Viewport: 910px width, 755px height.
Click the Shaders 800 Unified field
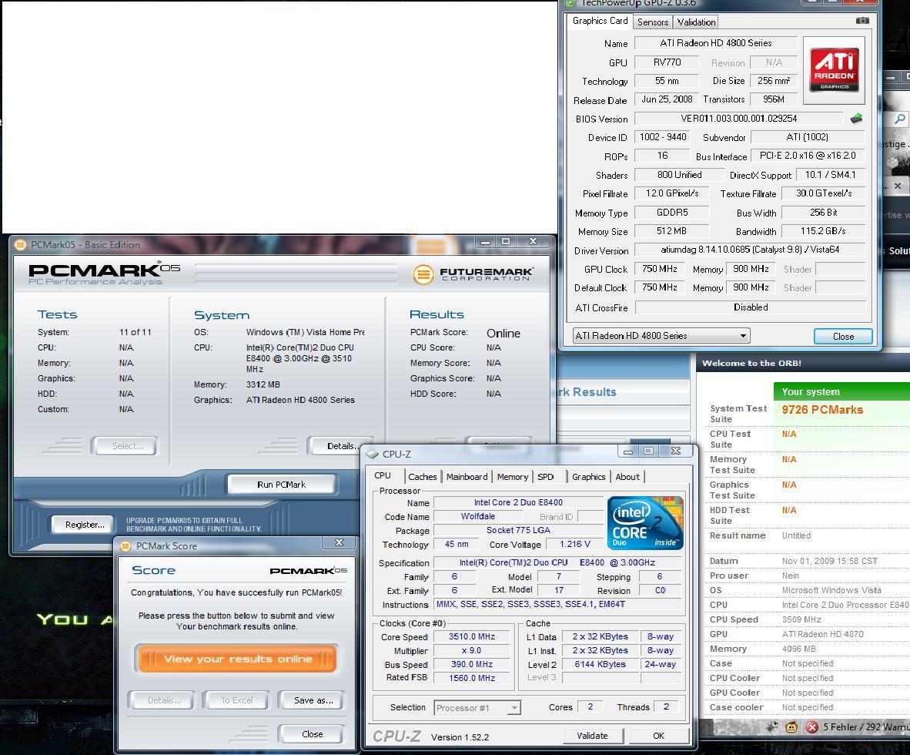coord(679,175)
